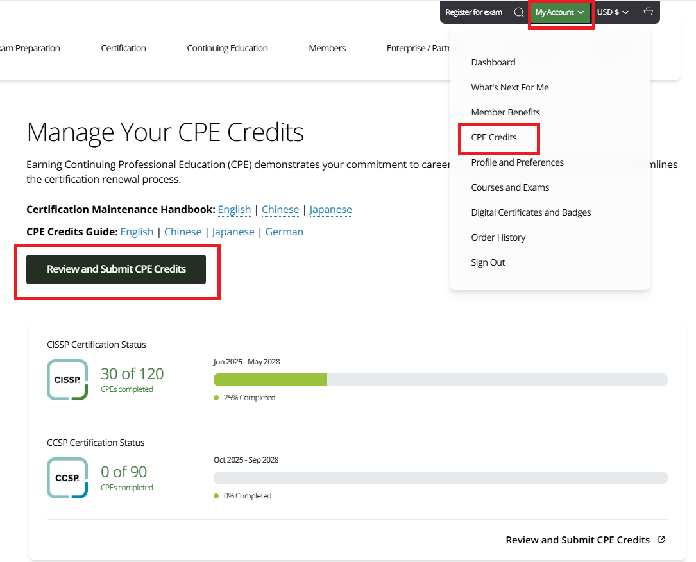The width and height of the screenshot is (696, 562).
Task: Click the '30 of 120' CPE count
Action: pos(132,374)
